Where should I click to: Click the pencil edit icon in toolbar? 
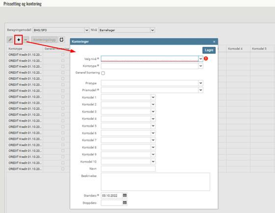point(10,40)
